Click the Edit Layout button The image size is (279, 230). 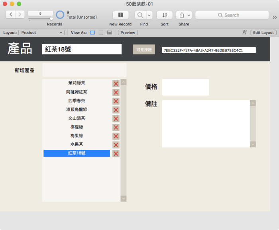click(x=263, y=33)
